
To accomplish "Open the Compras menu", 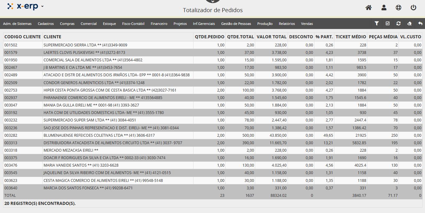I will [67, 24].
